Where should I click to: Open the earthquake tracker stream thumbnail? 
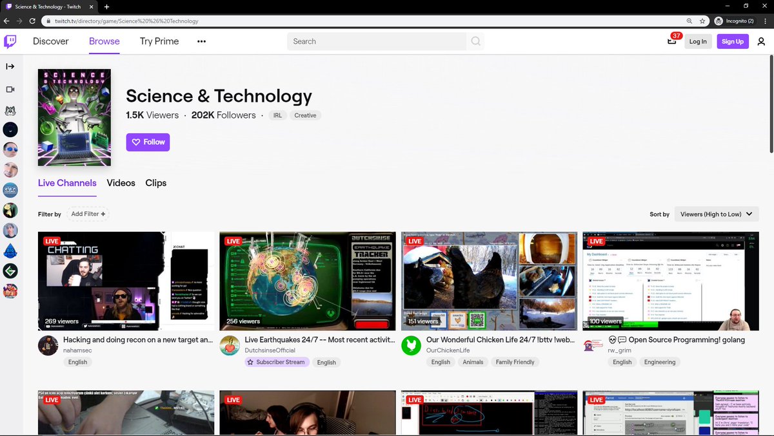(308, 281)
